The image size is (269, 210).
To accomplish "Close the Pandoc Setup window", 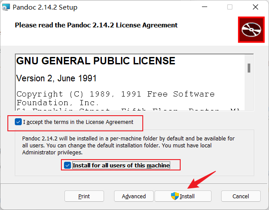I will 256,7.
